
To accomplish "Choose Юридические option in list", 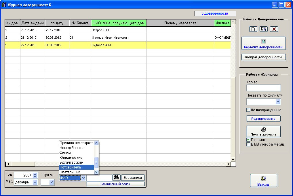I will (x=77, y=158).
